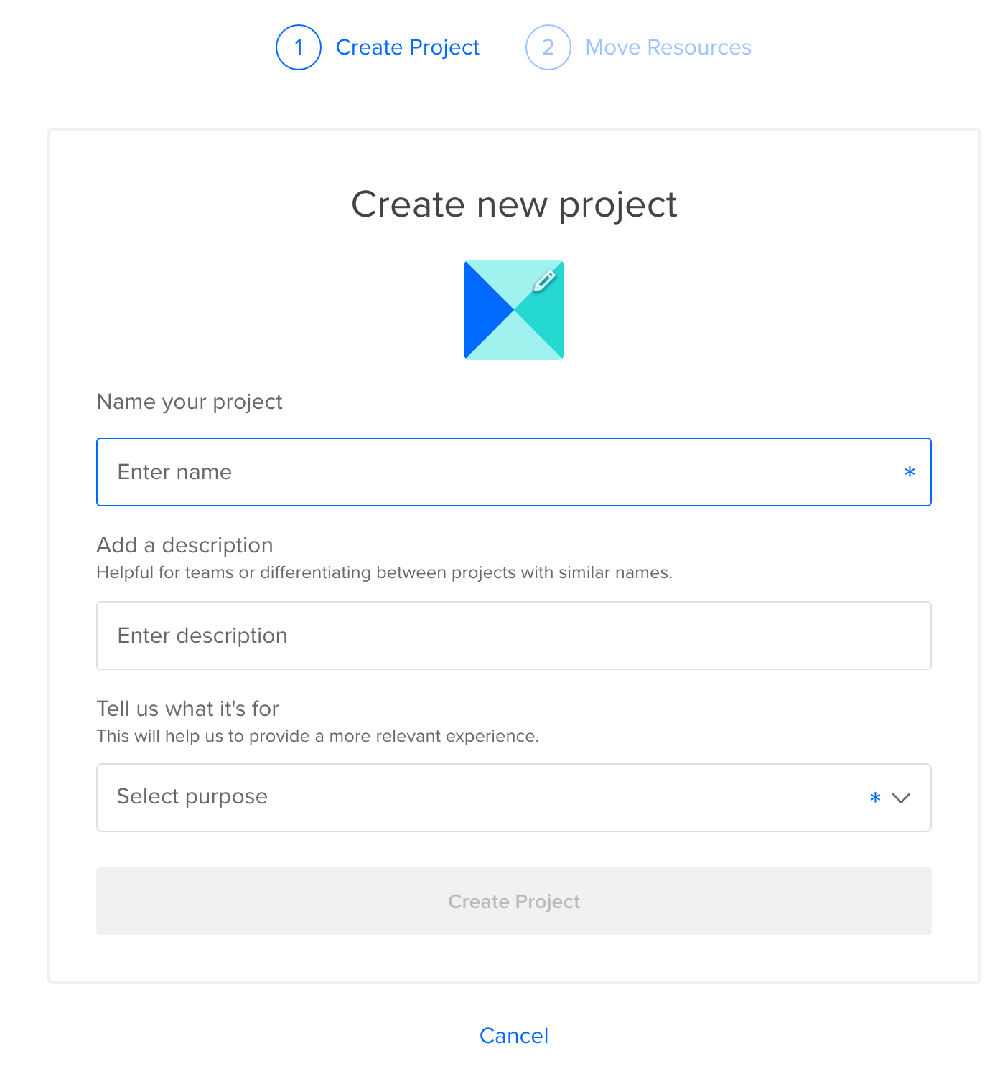The image size is (1005, 1076).
Task: Click the step 1 circle icon
Action: (299, 47)
